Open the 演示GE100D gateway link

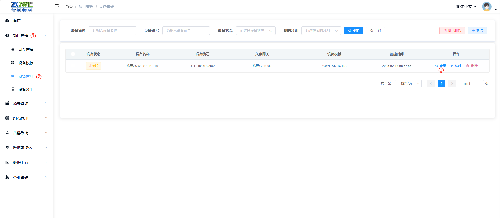[262, 66]
